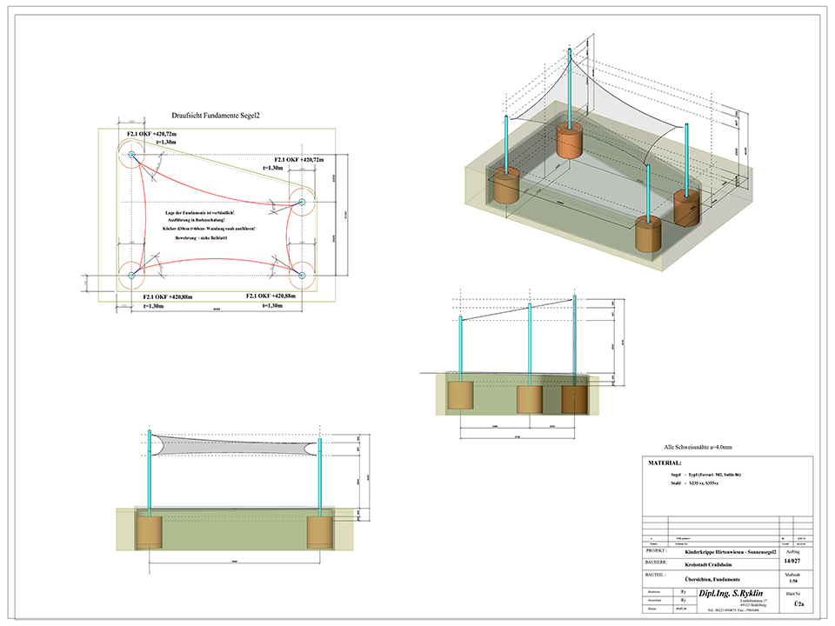
Task: Select the right brown foundation in front elevation
Action: click(x=321, y=531)
